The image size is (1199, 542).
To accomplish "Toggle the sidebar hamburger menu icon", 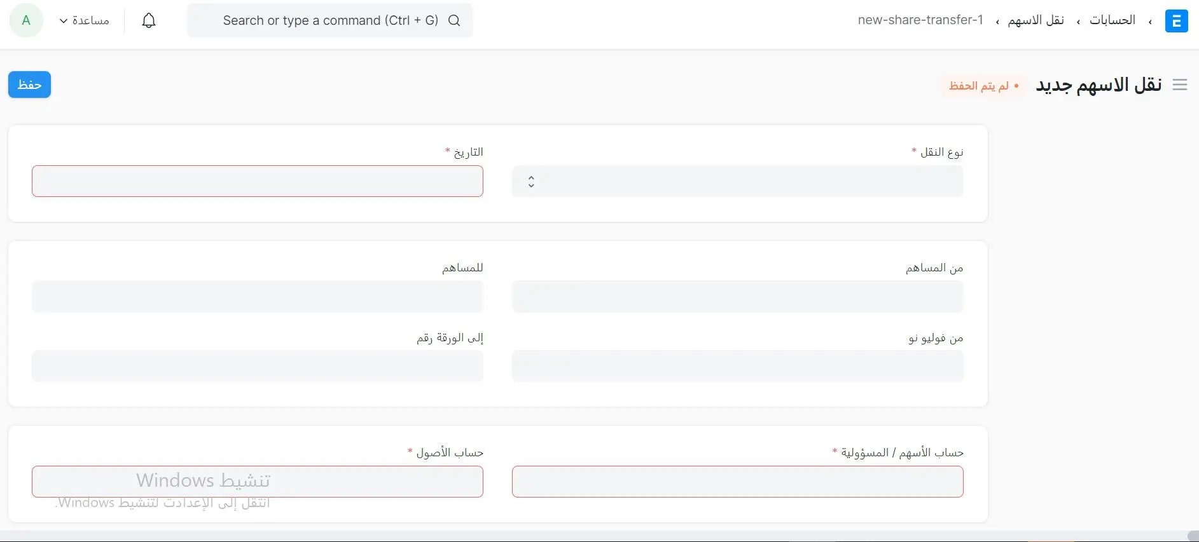I will pyautogui.click(x=1180, y=85).
